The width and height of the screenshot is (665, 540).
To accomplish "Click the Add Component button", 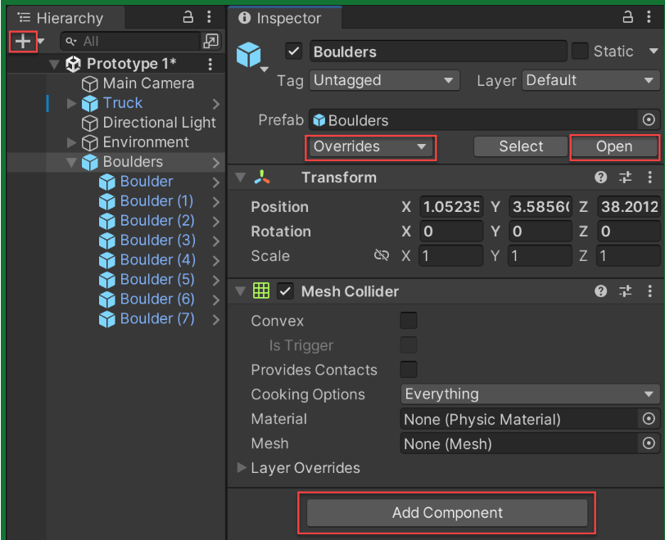I will 447,513.
